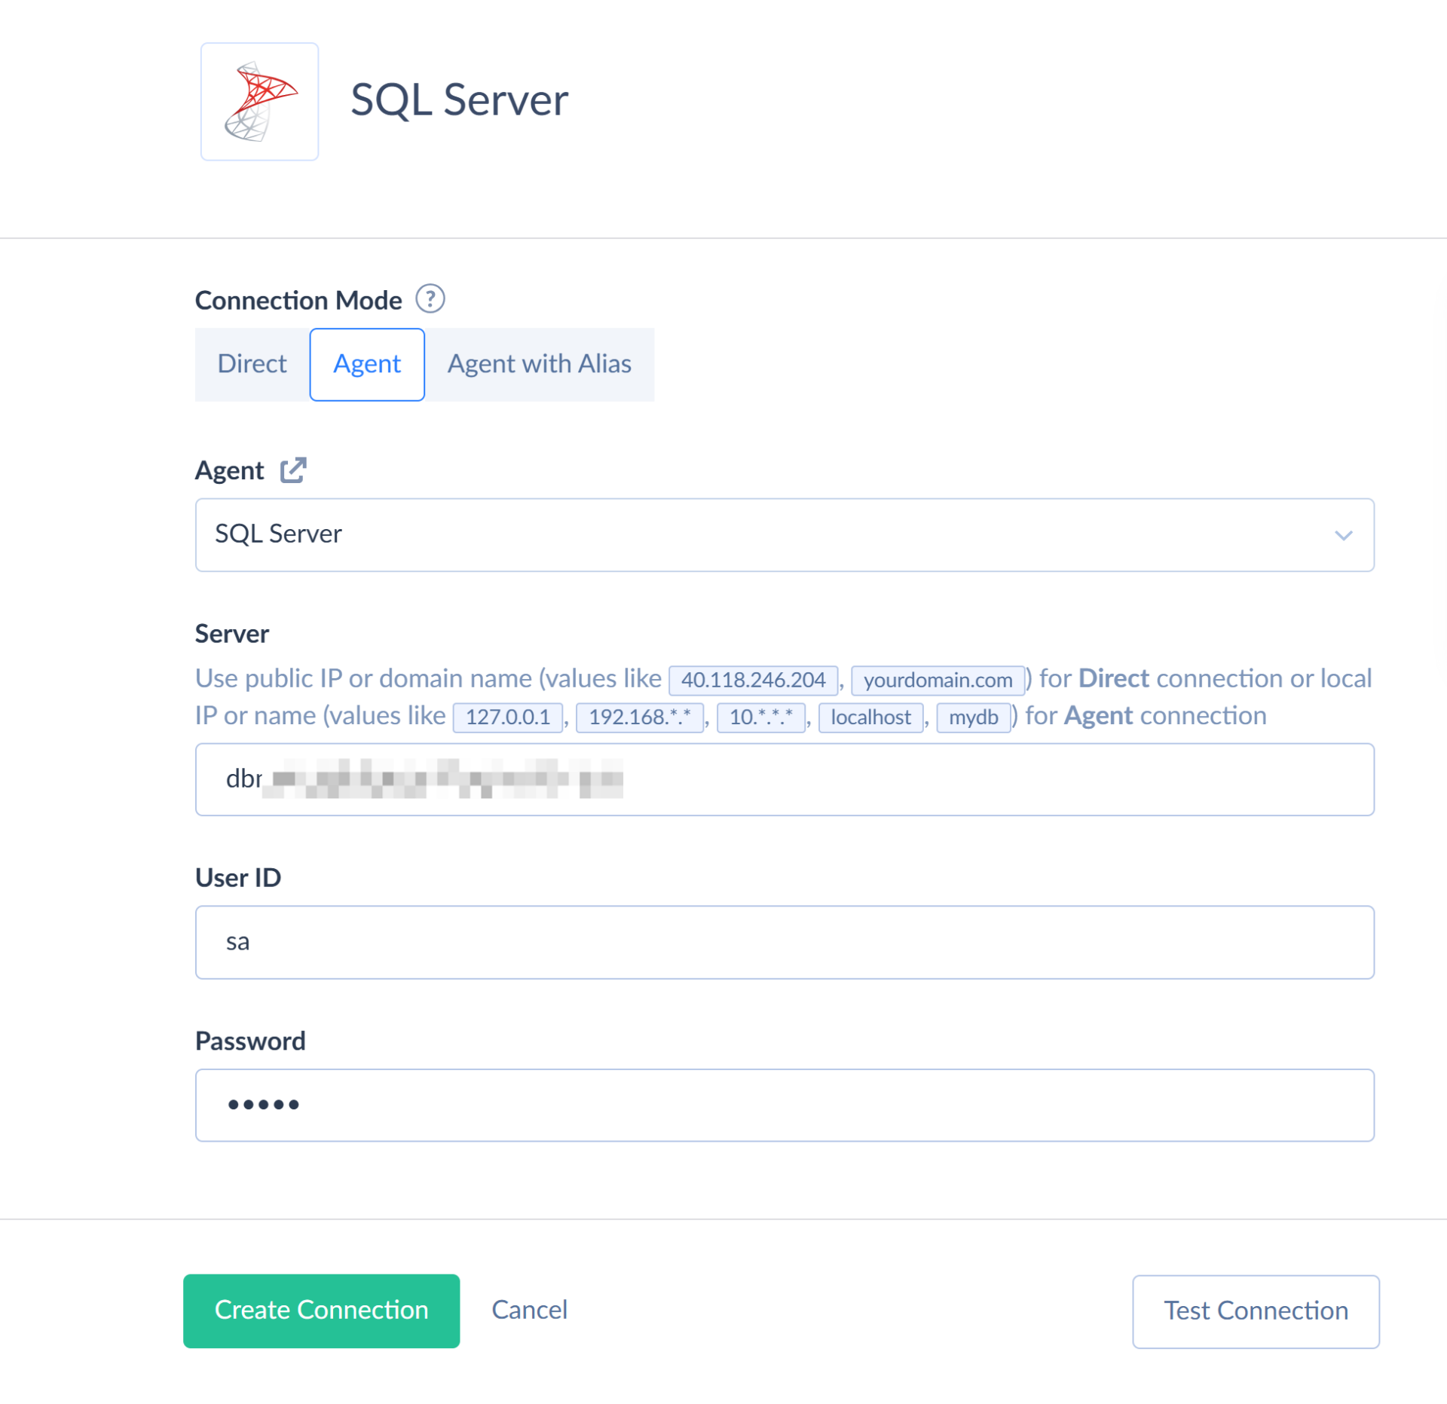This screenshot has height=1404, width=1447.
Task: Click the mydb example value chip
Action: (x=973, y=717)
